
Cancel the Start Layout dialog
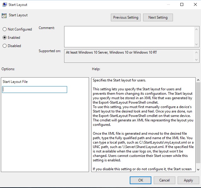[164, 180]
